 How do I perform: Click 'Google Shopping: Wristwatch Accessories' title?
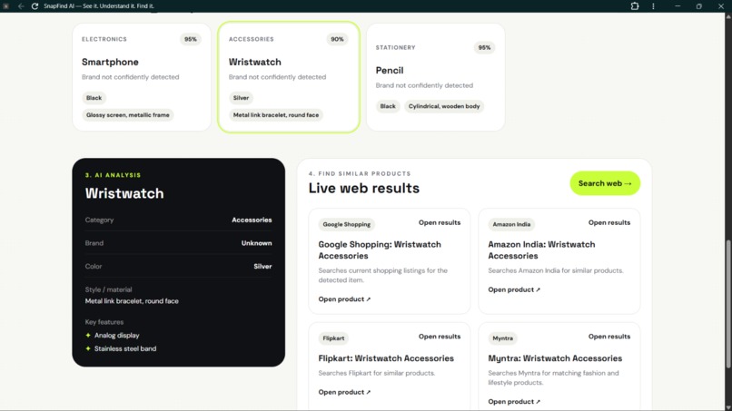tap(380, 250)
